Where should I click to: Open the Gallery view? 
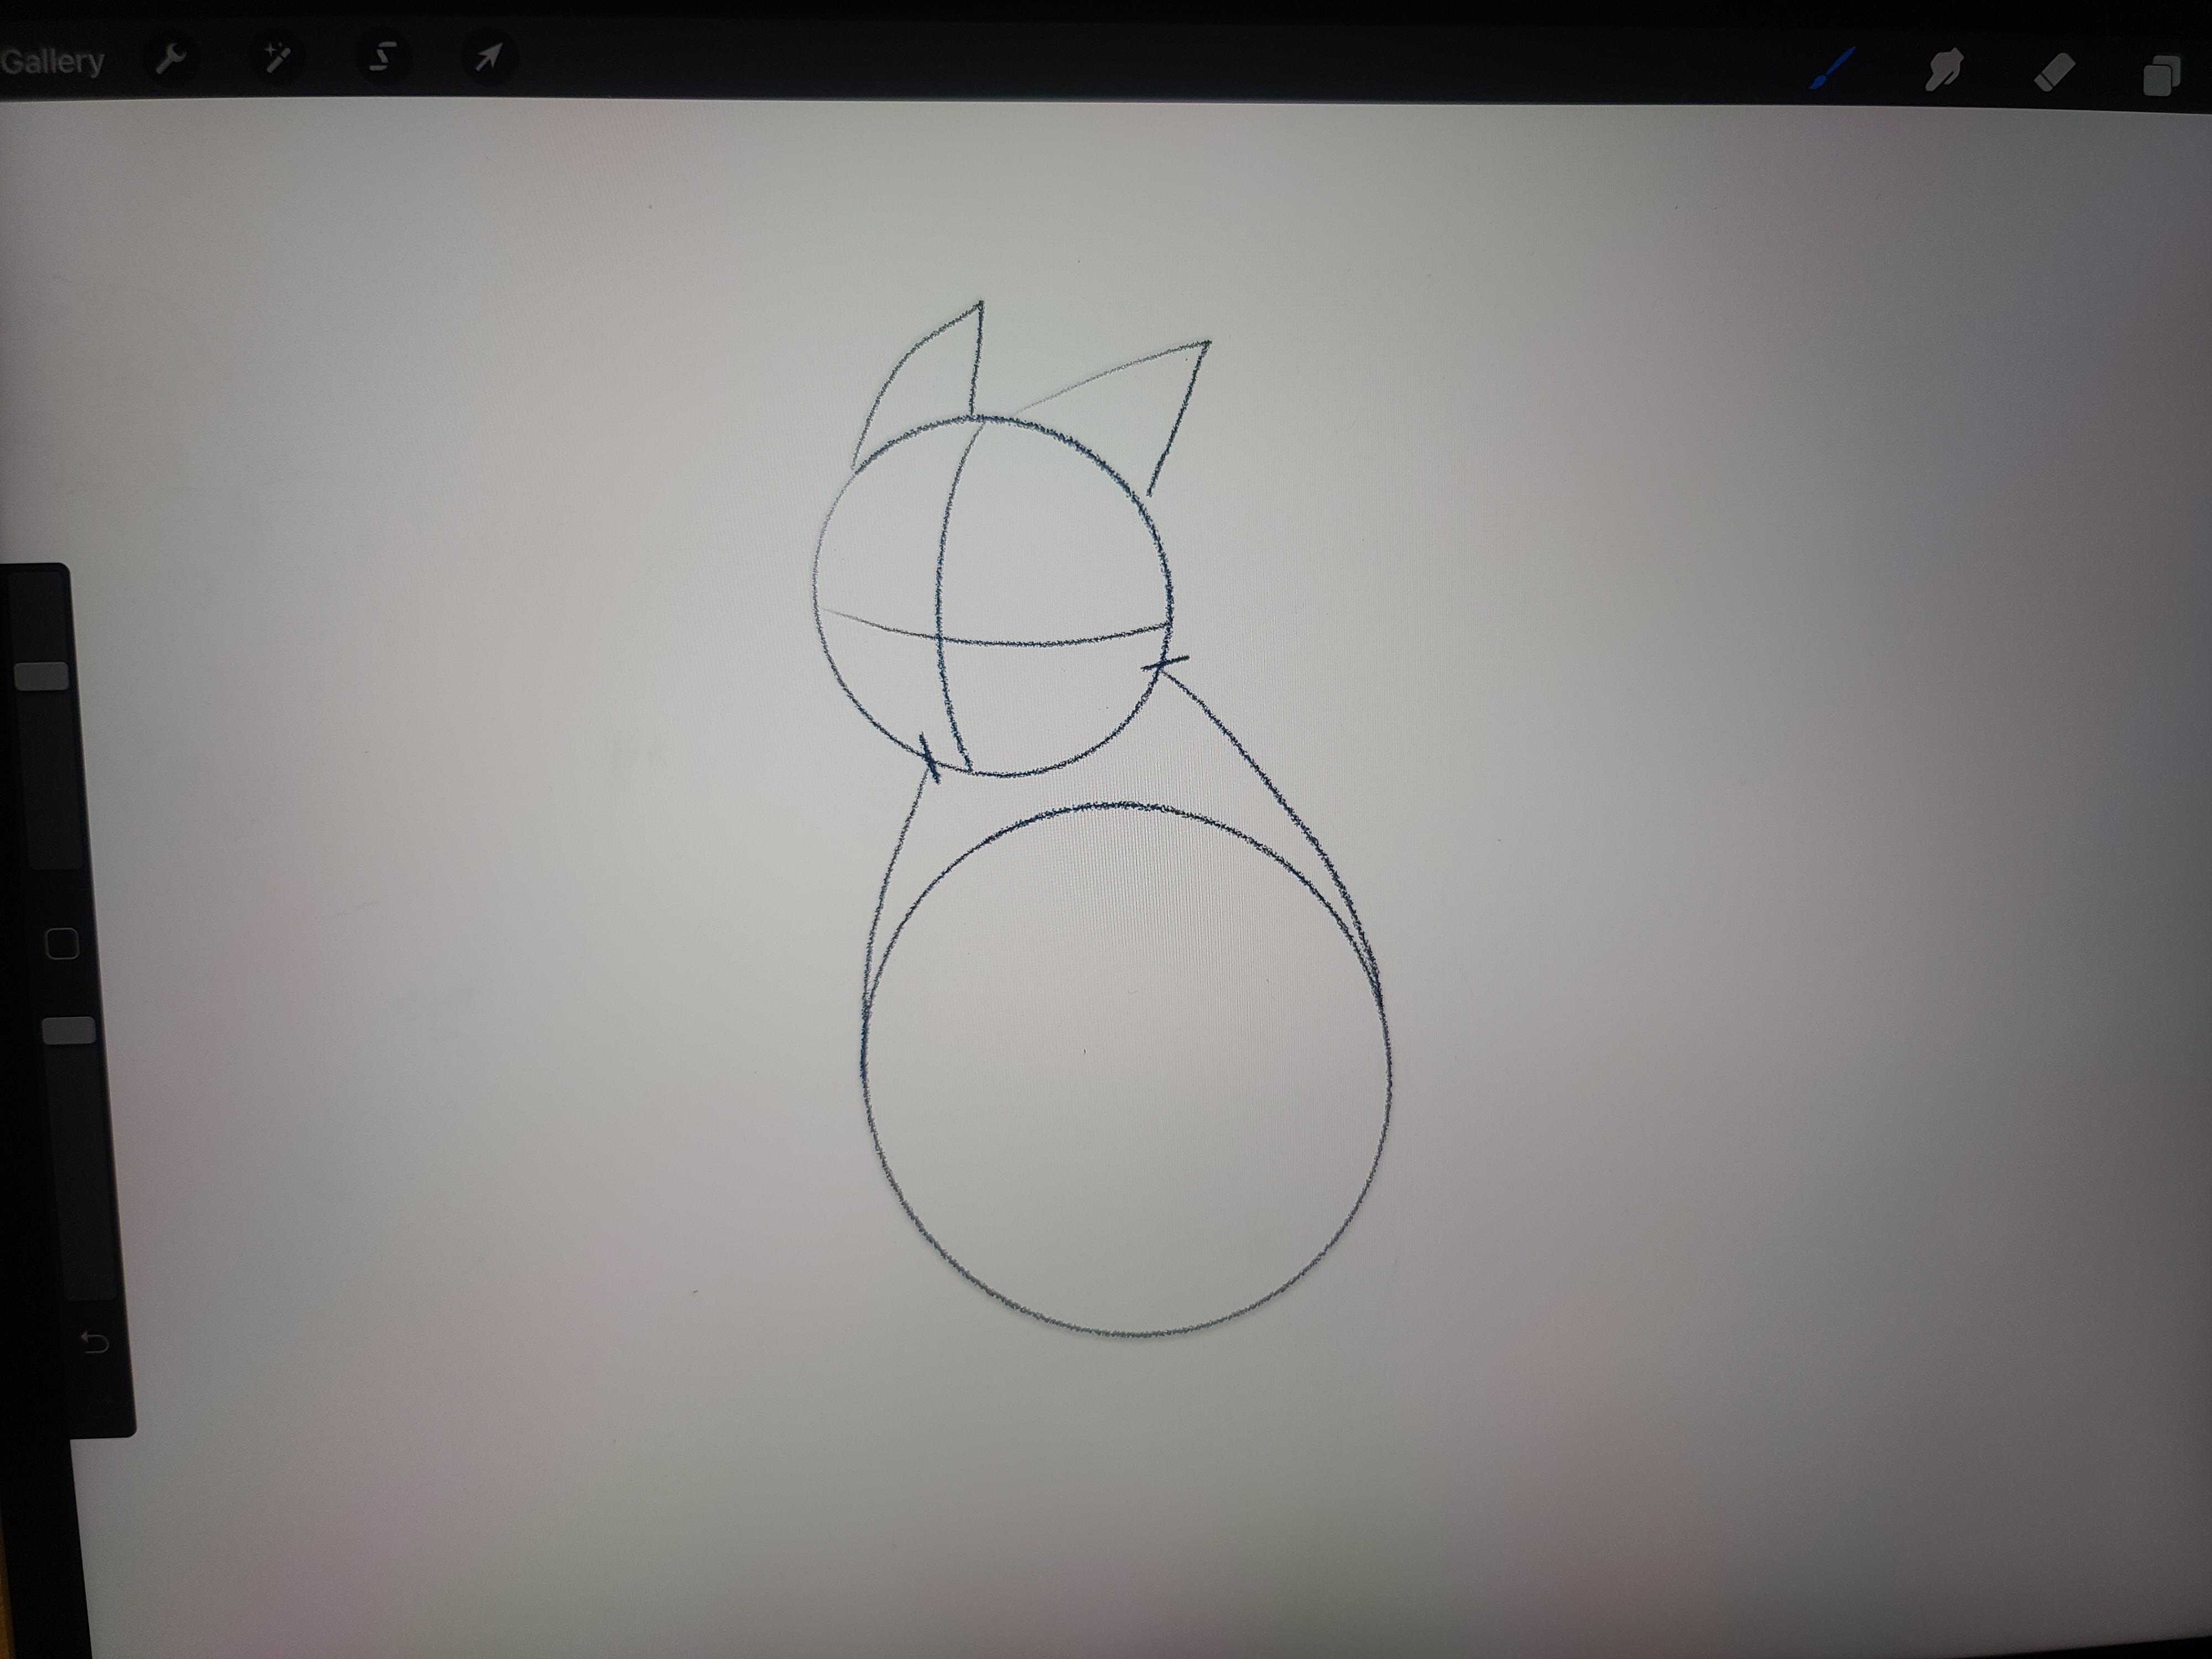53,61
